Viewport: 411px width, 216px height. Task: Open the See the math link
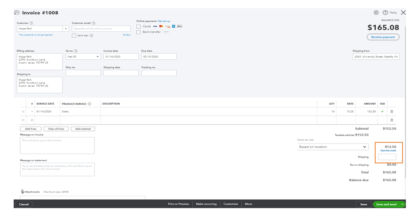388,150
